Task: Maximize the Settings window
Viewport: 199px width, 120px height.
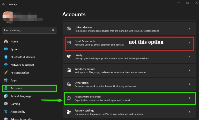Action: (x=187, y=3)
